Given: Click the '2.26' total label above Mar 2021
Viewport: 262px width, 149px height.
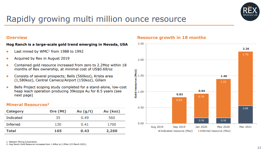Looking at the screenshot, I should [246, 49].
